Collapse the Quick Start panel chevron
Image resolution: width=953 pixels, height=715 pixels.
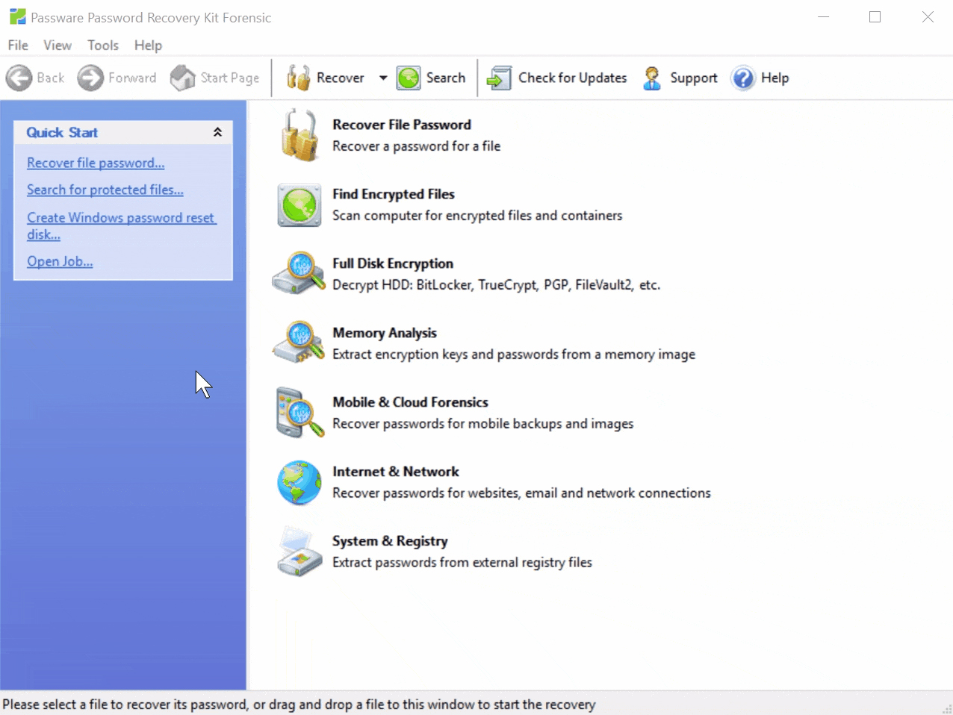pos(217,132)
